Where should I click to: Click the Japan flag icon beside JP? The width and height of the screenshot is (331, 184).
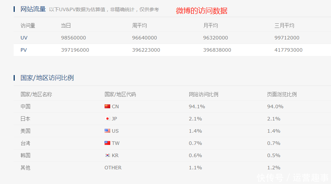coord(107,118)
